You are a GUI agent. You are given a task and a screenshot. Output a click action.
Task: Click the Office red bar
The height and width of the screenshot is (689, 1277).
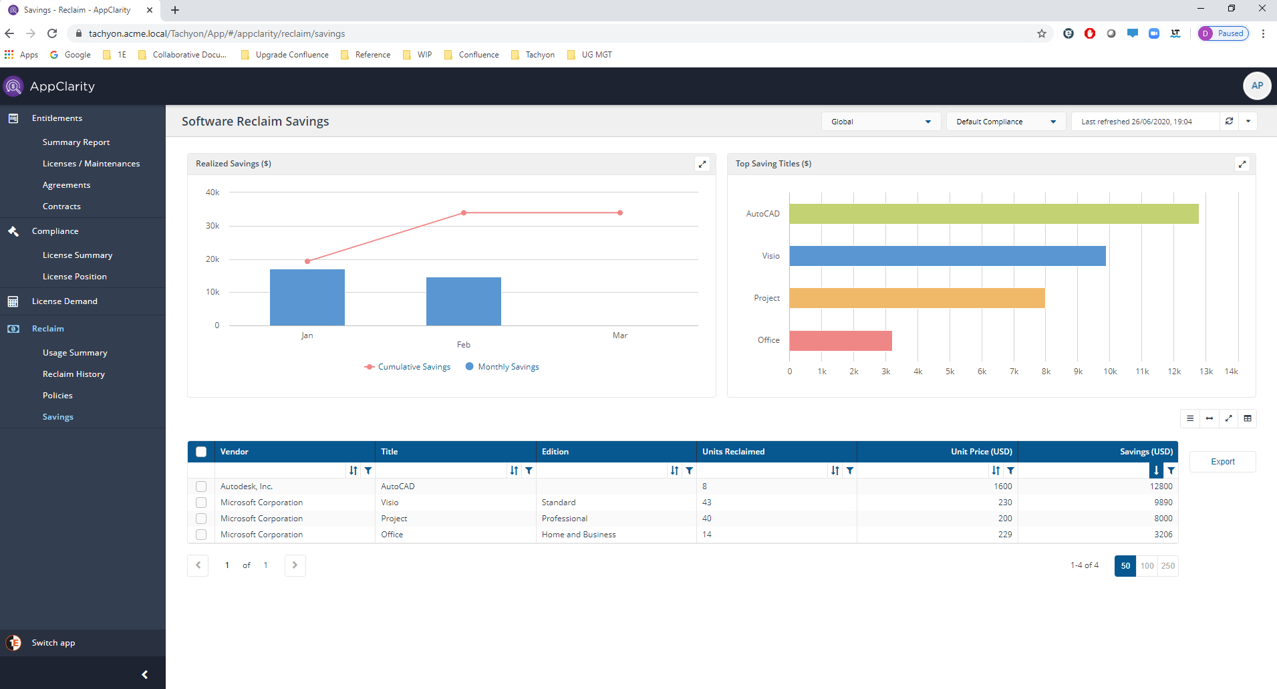[841, 340]
